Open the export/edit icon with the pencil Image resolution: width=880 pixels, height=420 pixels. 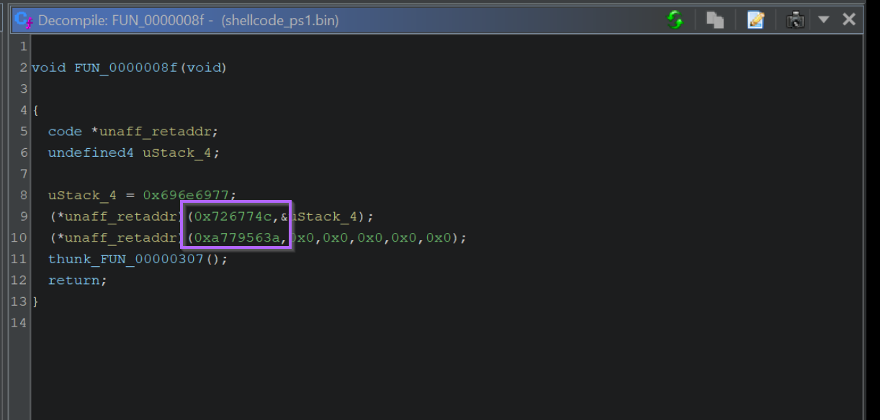(754, 19)
